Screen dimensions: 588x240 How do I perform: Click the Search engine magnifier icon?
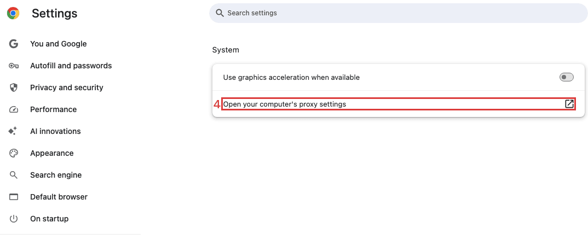coord(14,175)
